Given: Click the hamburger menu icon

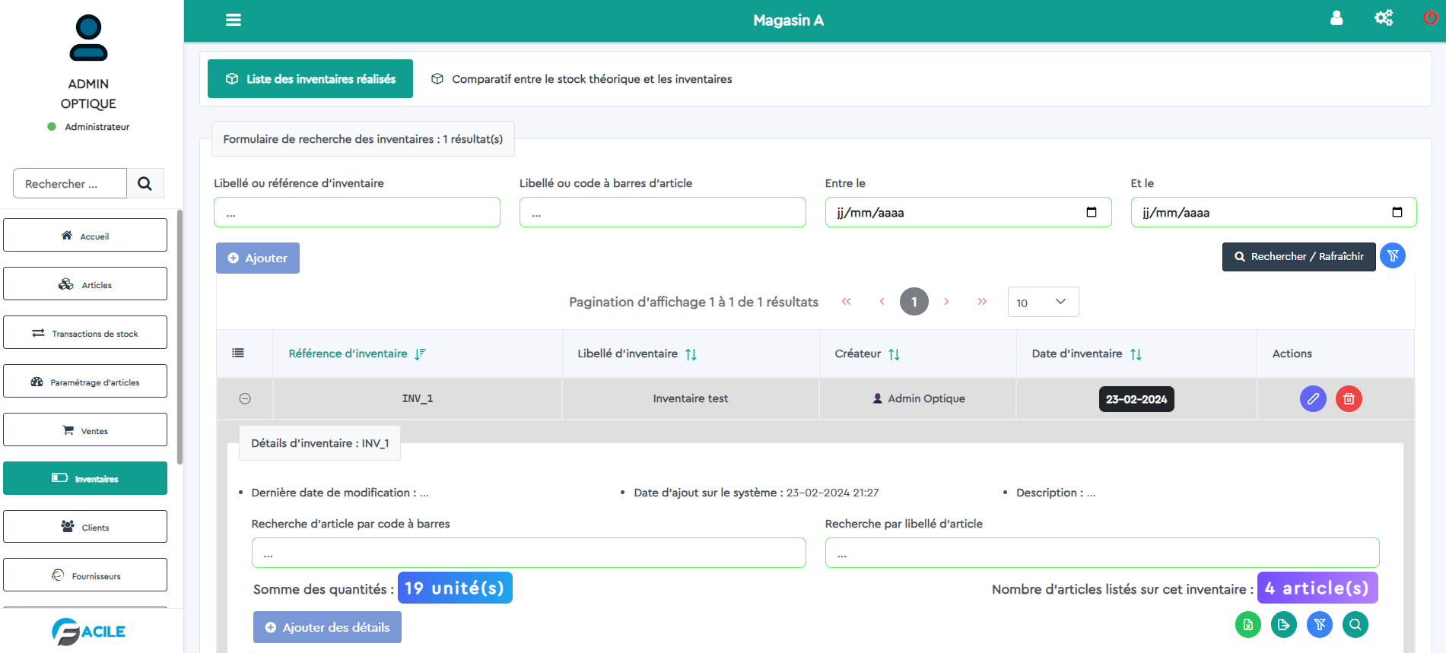Looking at the screenshot, I should click(234, 20).
